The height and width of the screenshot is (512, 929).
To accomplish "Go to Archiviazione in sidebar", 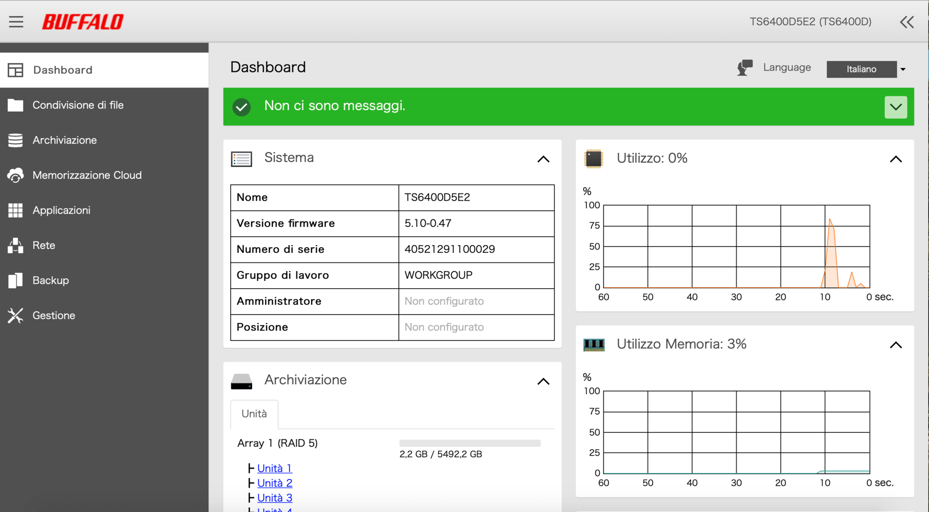I will (x=104, y=140).
